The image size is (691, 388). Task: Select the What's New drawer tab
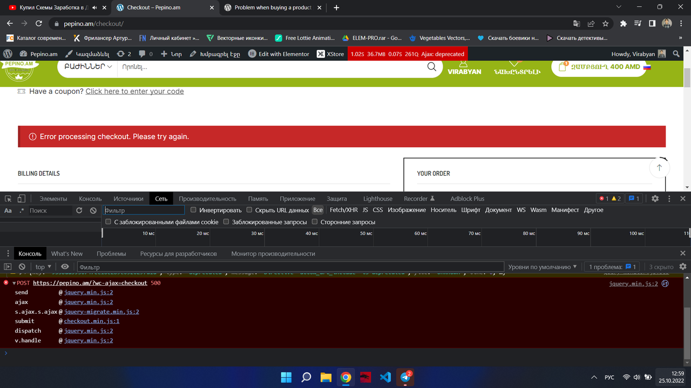click(67, 253)
